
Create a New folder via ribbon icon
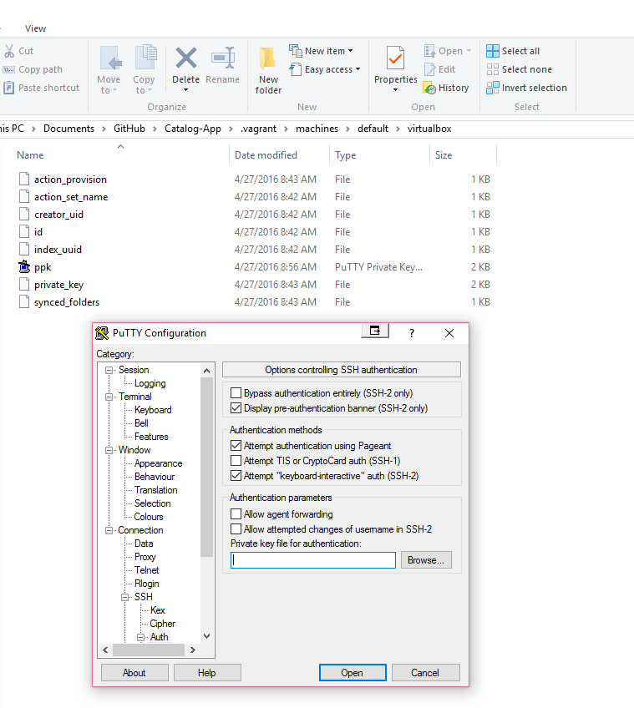[268, 58]
